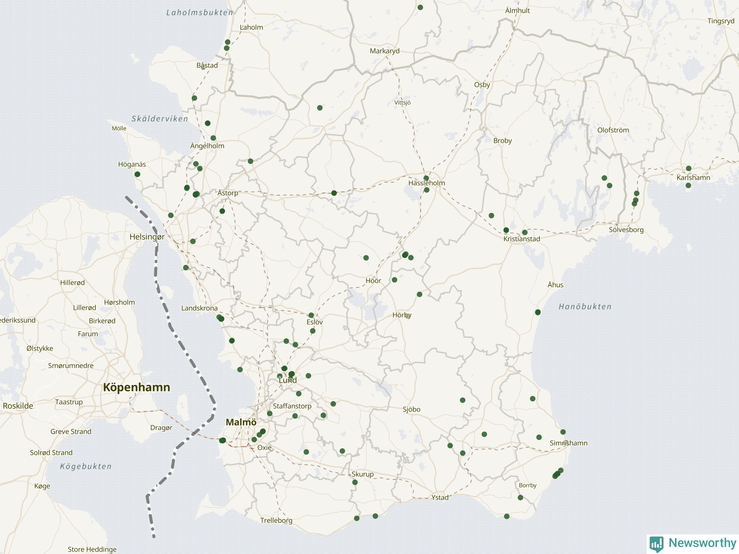Click the Höganäs label

click(x=132, y=164)
